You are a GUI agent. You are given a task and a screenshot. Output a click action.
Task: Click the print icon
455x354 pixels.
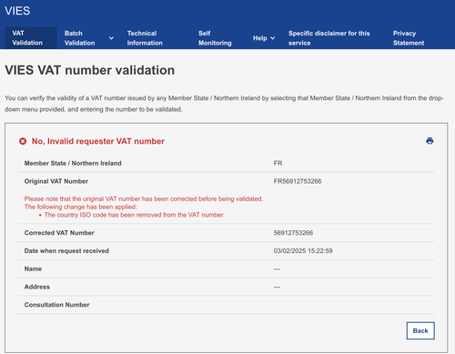coord(430,141)
